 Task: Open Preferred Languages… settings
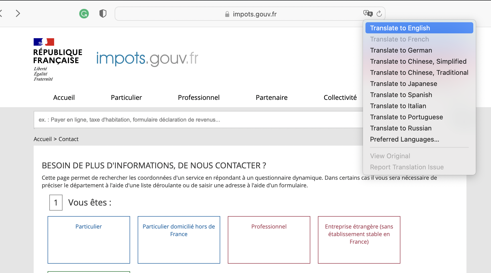404,139
